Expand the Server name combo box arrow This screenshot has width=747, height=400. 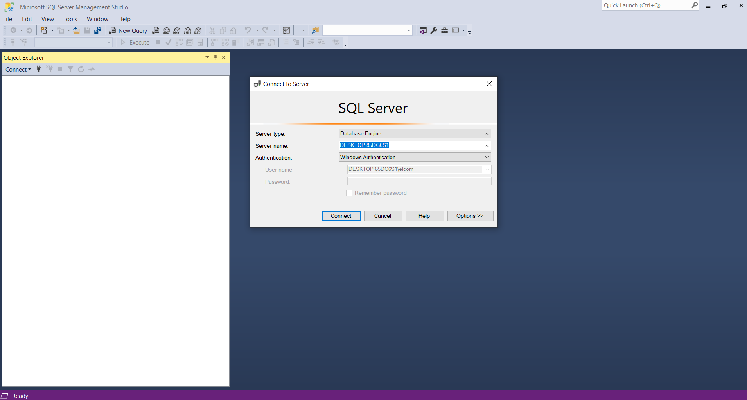tap(487, 145)
